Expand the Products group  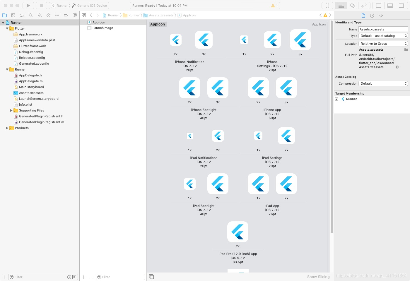pos(7,128)
